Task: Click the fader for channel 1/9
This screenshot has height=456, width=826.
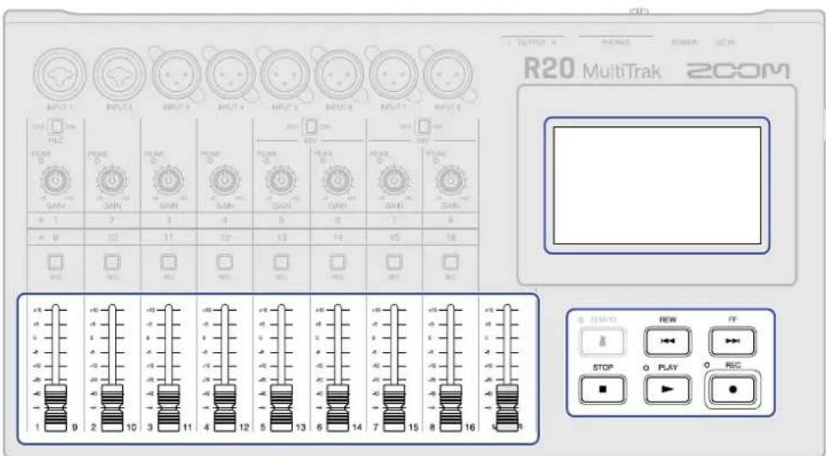Action: click(55, 408)
